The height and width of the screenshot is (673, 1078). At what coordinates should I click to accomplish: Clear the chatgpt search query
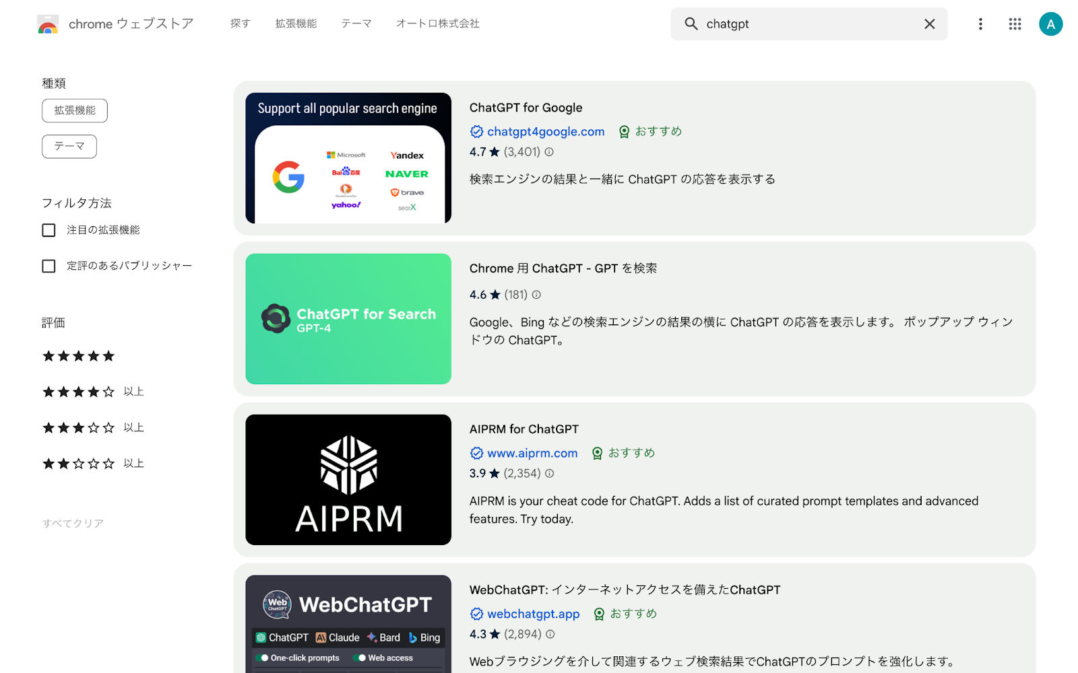tap(929, 24)
